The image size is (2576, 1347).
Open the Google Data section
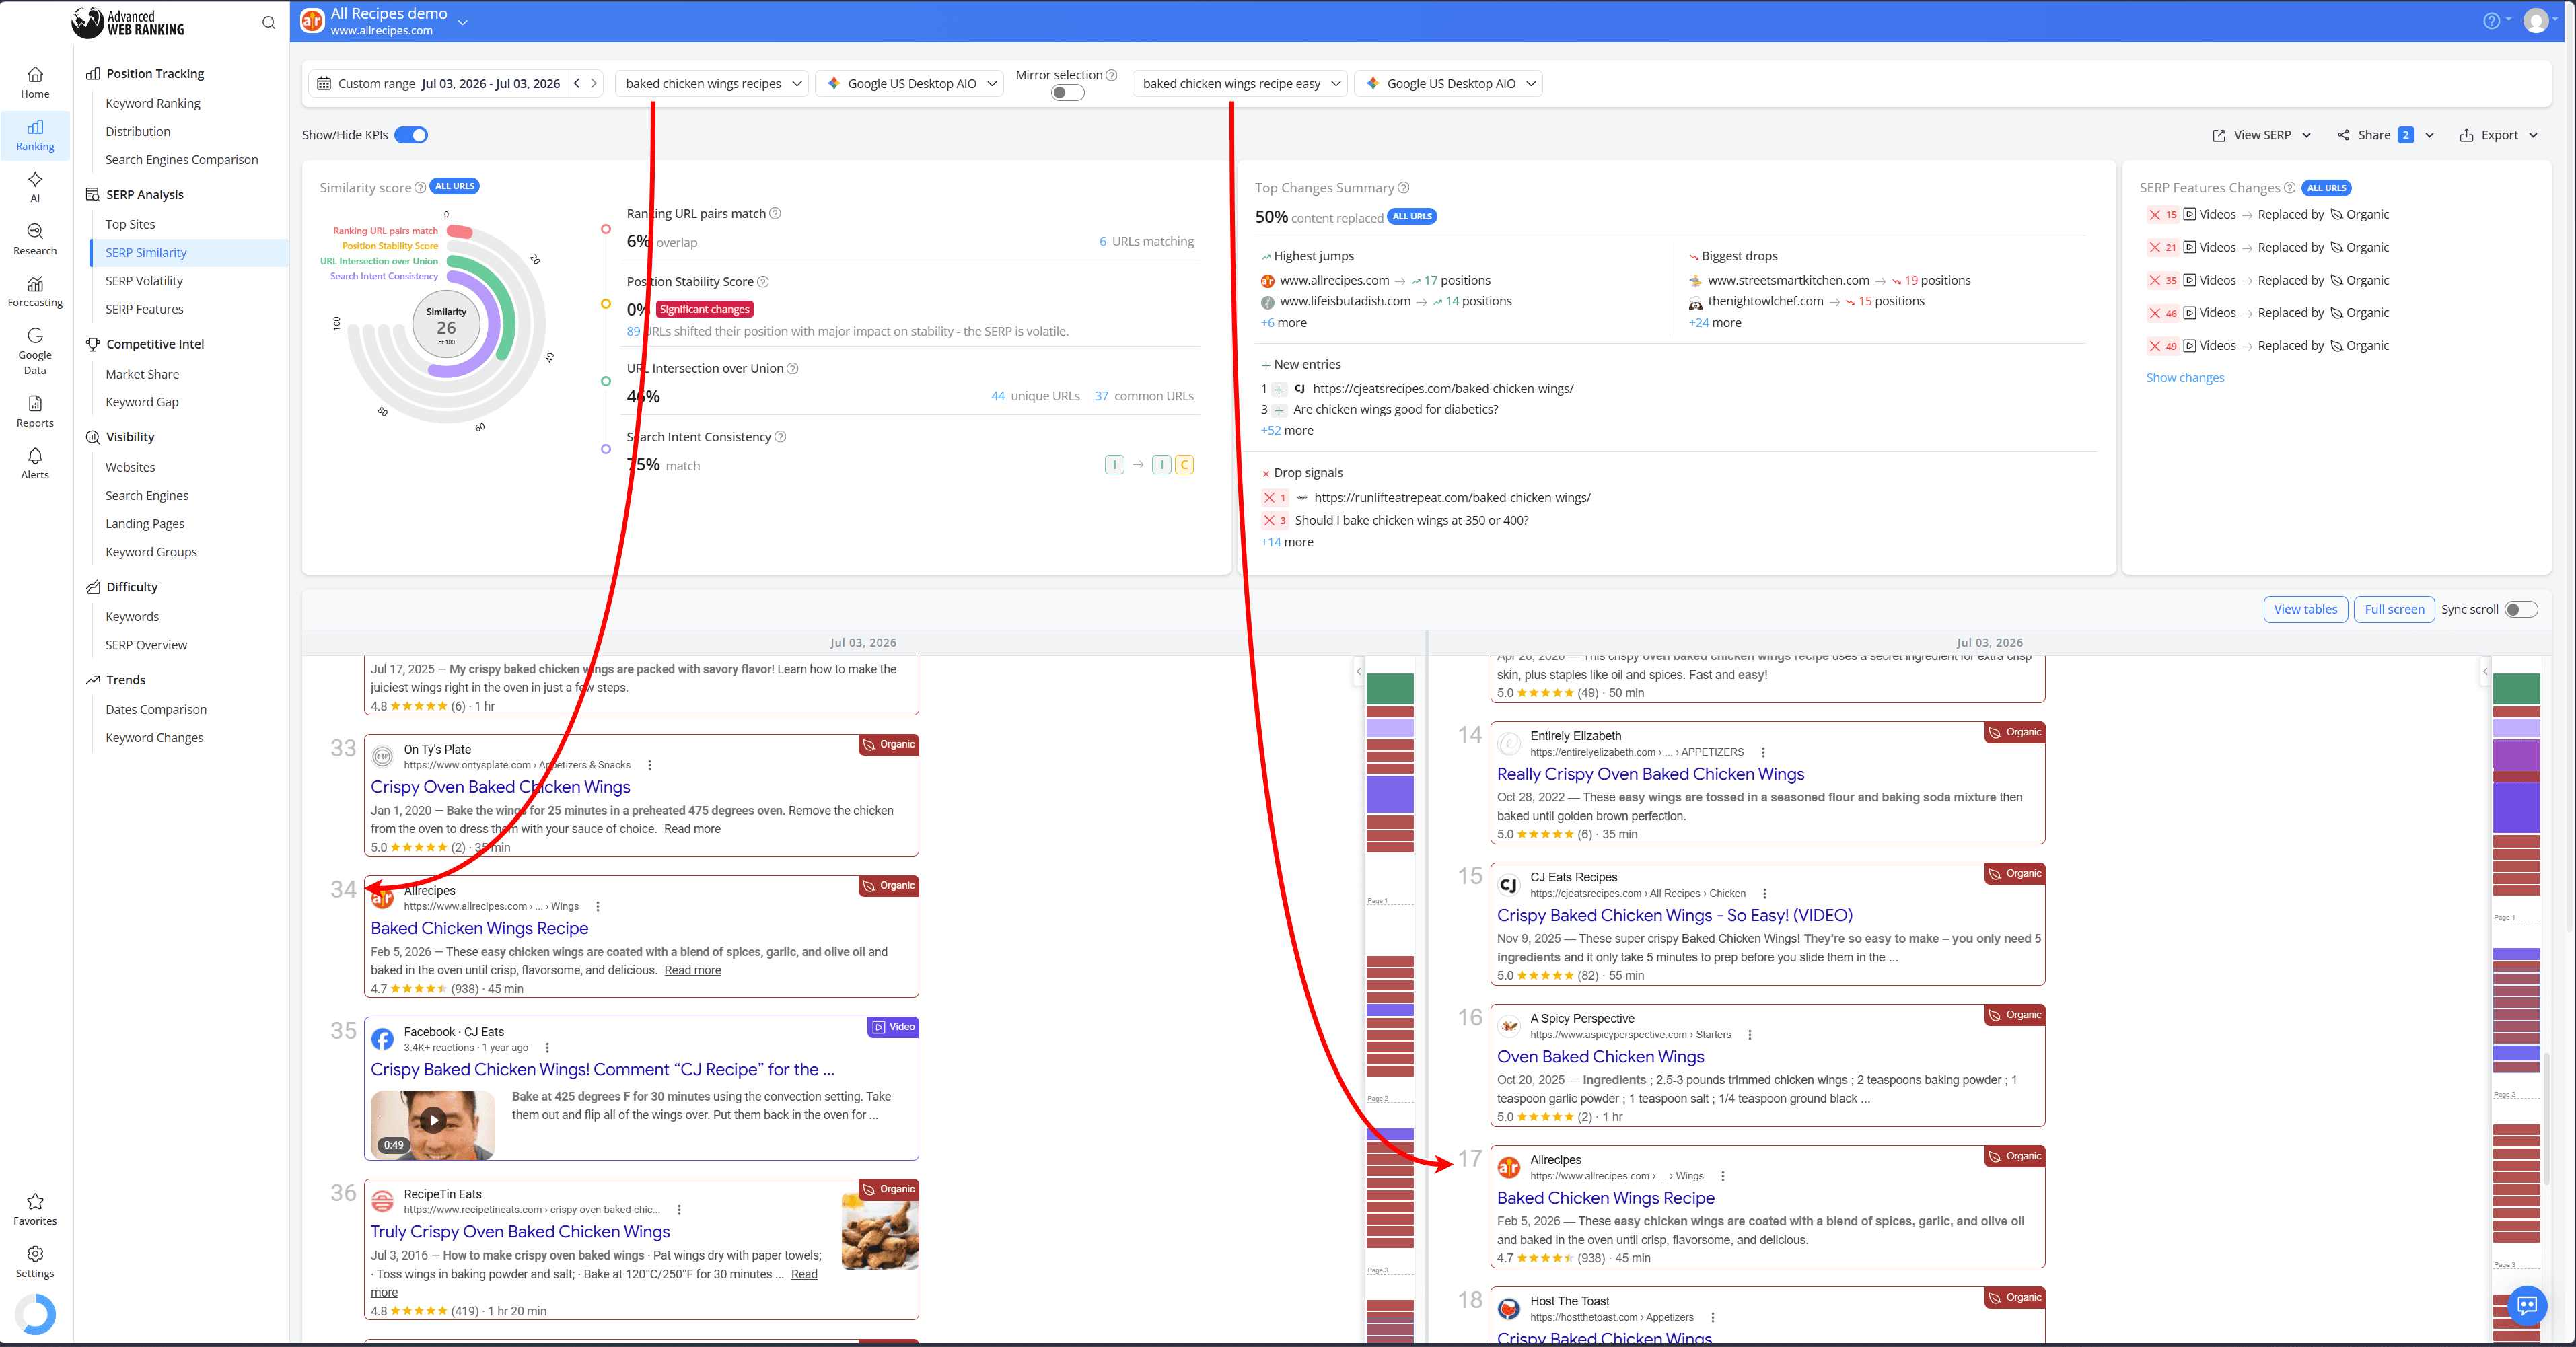[35, 351]
